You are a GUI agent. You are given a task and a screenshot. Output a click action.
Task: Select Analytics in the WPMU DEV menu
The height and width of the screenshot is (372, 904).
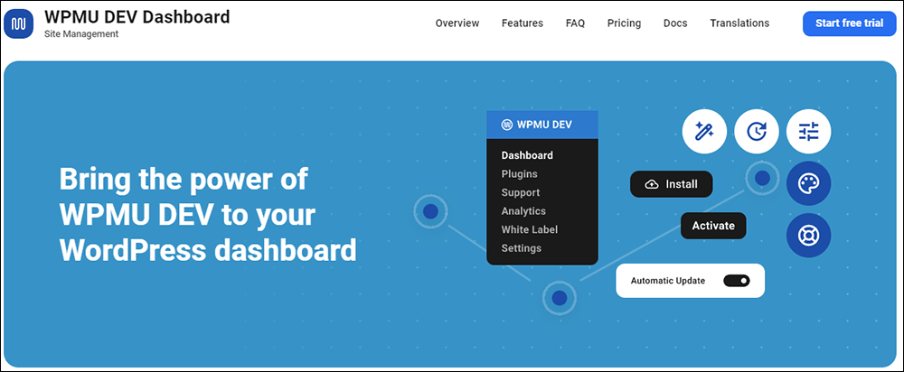pyautogui.click(x=523, y=210)
